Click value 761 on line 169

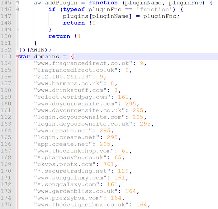tap(109, 164)
